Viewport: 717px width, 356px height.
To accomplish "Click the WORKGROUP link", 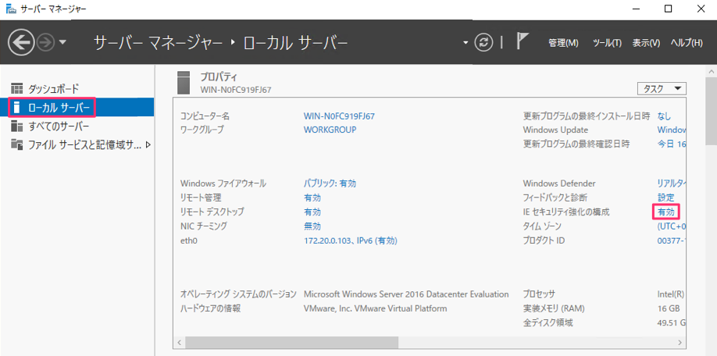I will point(330,130).
